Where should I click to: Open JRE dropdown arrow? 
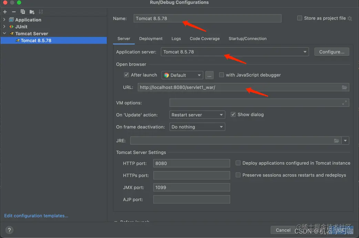coord(345,141)
